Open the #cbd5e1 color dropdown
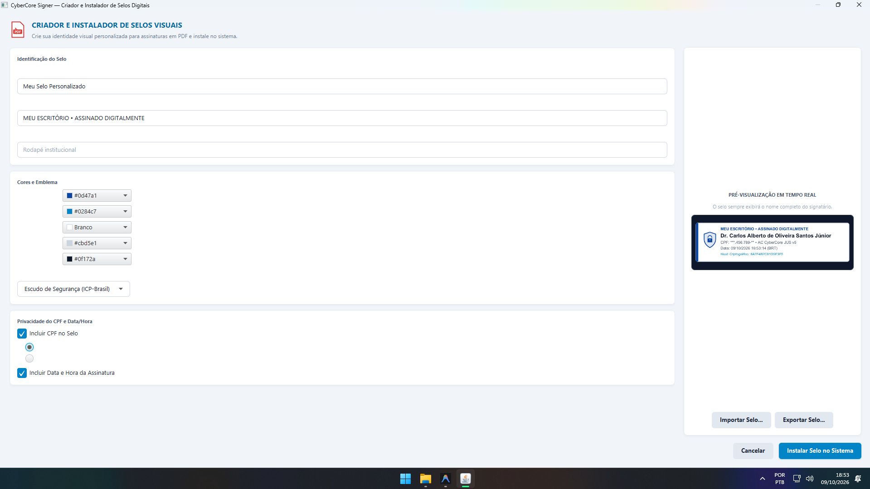 pyautogui.click(x=97, y=243)
